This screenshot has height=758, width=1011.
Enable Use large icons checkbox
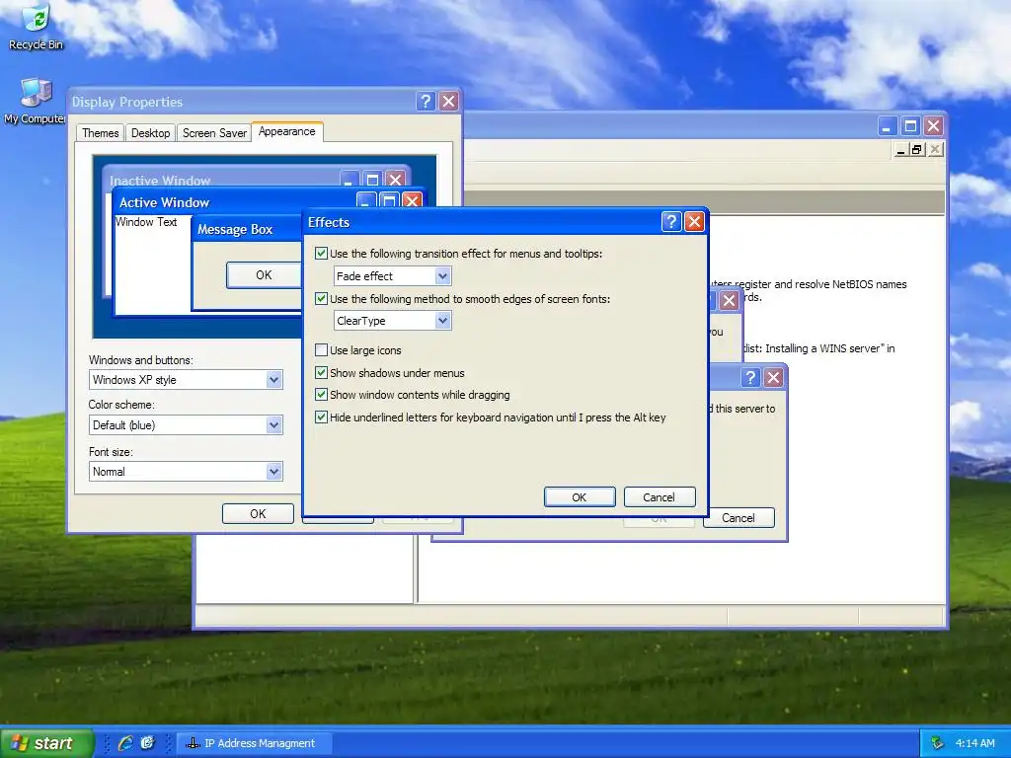[321, 350]
